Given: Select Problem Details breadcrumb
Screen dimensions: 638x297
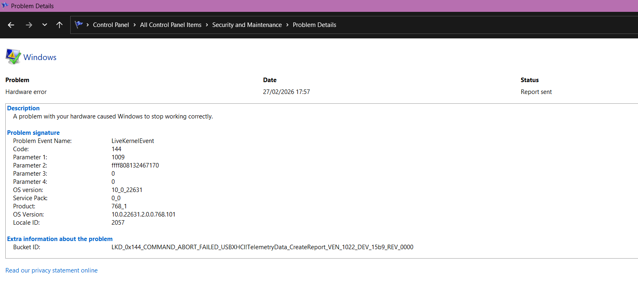Looking at the screenshot, I should point(315,25).
